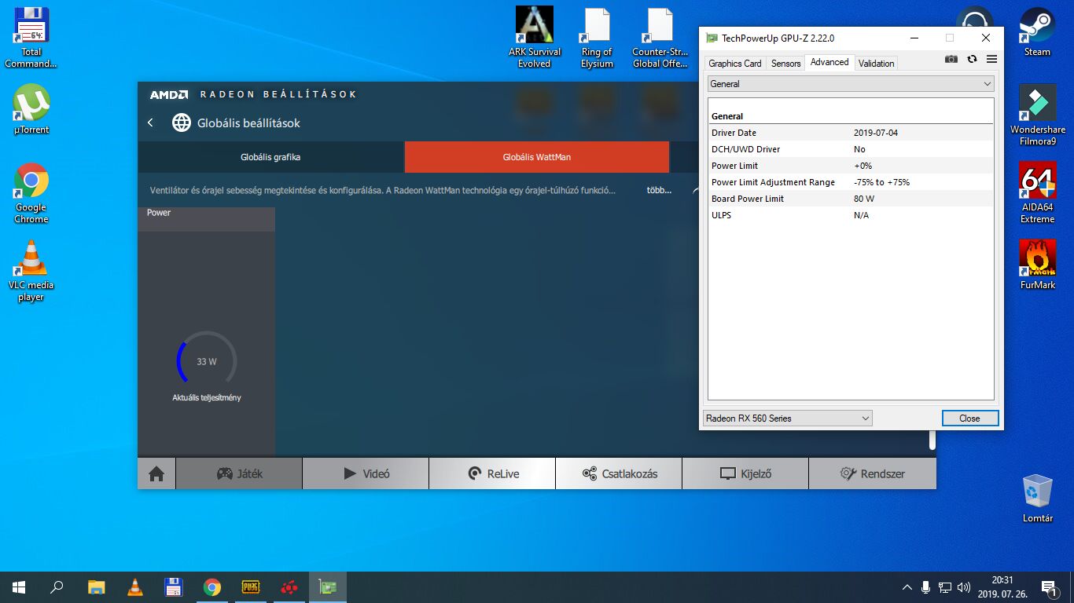Open Wondershare Filmora9 desktop icon
Image resolution: width=1074 pixels, height=603 pixels.
1038,115
